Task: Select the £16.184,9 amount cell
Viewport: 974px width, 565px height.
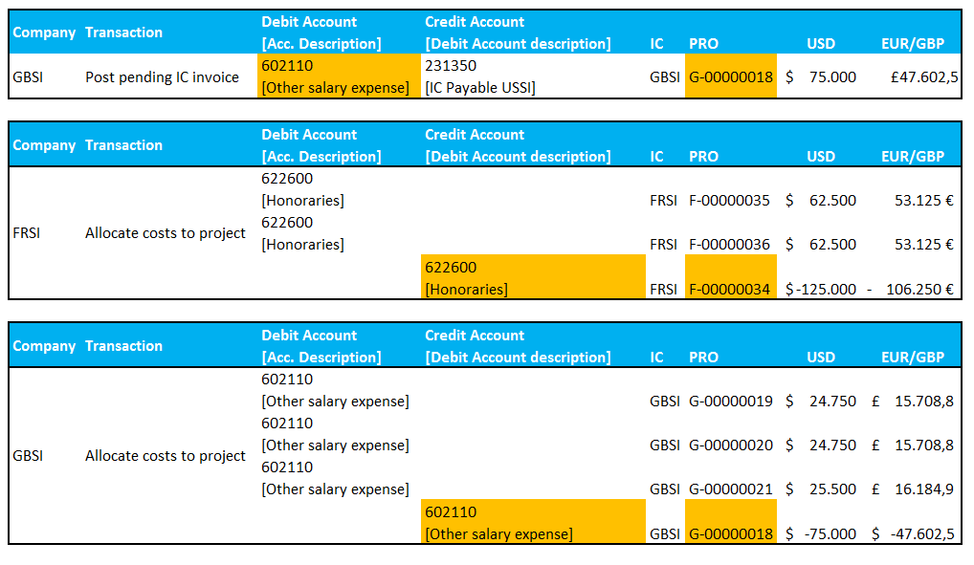Action: 917,489
